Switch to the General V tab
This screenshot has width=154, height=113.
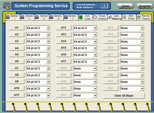[x=71, y=17]
